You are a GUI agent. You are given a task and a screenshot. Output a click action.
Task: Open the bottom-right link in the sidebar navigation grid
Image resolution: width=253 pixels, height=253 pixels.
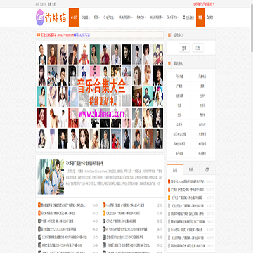[202, 153]
